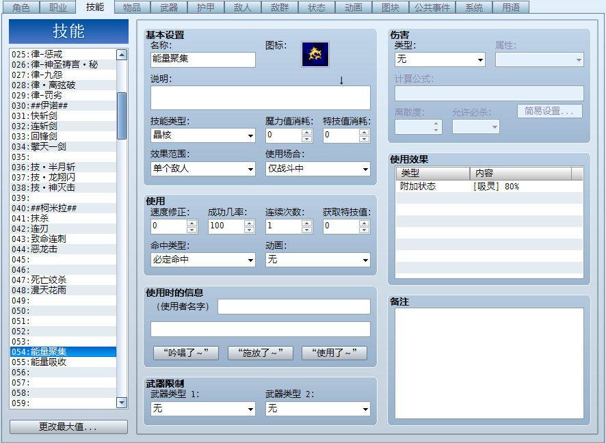Select the 040:##柯米拉## entry
Image resolution: width=606 pixels, height=443 pixels.
point(63,208)
